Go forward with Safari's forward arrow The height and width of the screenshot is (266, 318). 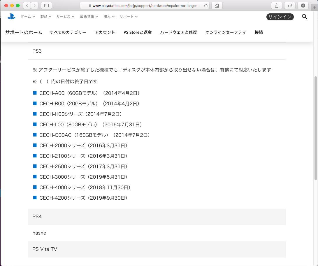pyautogui.click(x=34, y=6)
